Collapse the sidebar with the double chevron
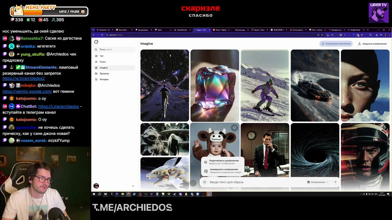Viewport: 392px width, 220px height. click(x=133, y=186)
